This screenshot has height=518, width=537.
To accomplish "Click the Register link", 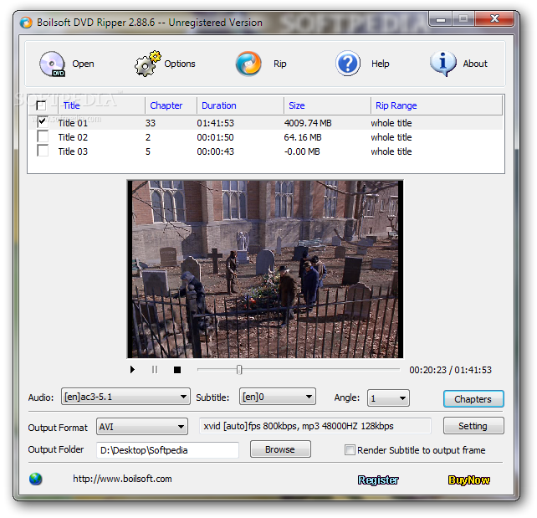I will pos(378,480).
